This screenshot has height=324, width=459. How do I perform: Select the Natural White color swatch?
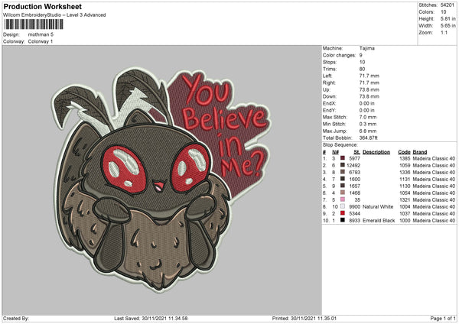(343, 206)
